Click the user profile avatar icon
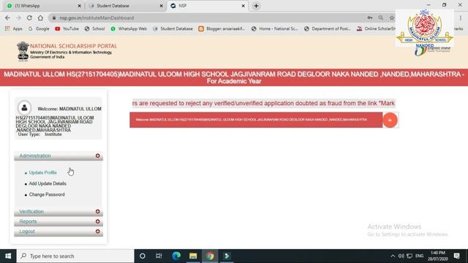Screen dimensions: 468x263 click(24, 107)
